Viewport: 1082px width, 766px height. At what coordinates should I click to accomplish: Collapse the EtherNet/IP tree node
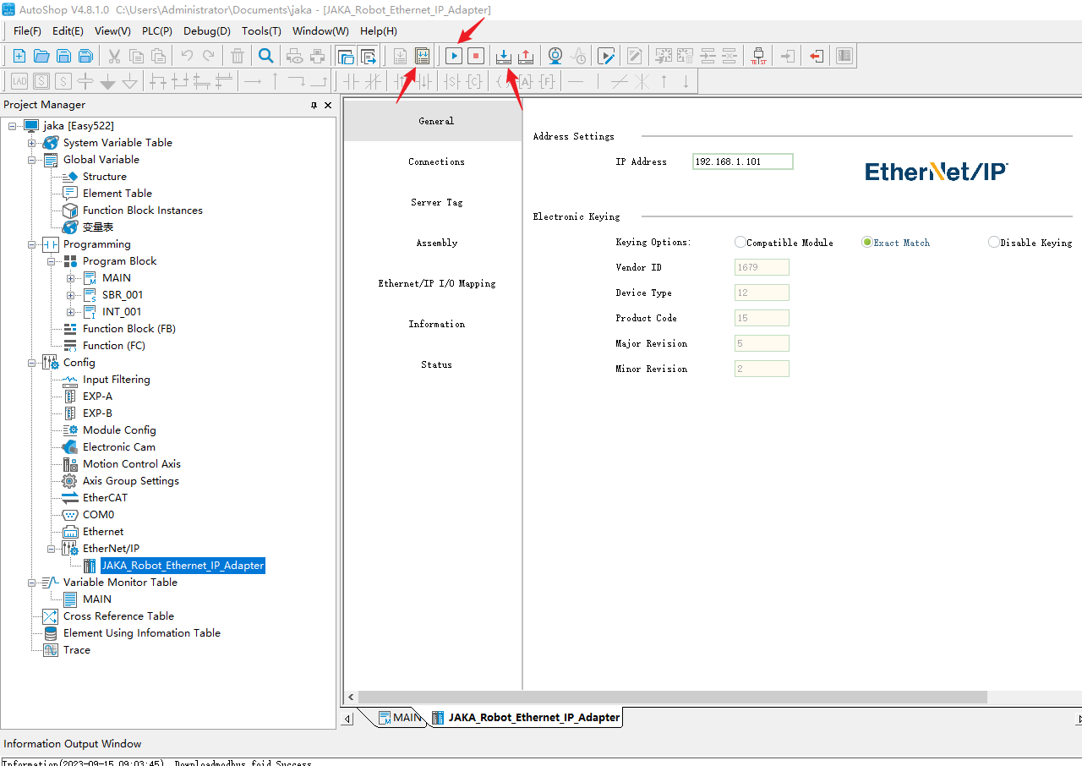[52, 549]
